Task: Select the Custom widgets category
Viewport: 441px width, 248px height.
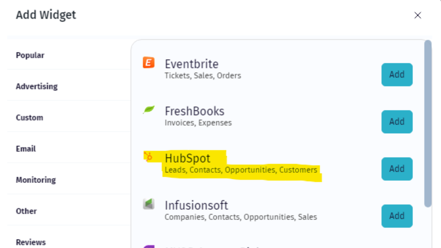Action: click(x=29, y=117)
